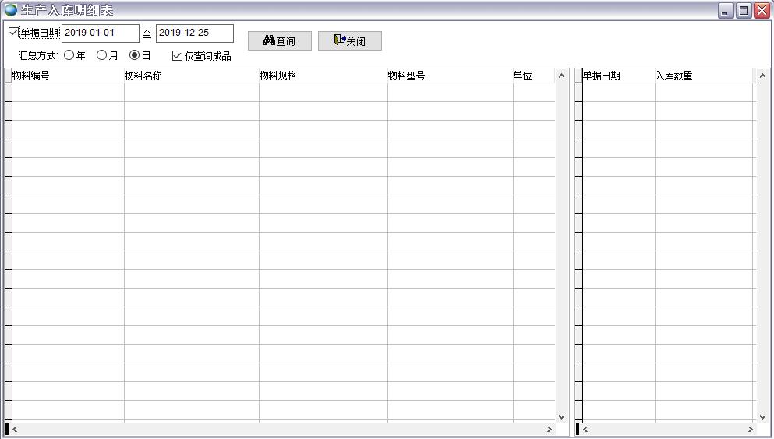Click up arrow of right table's vertical scrollbar
Image resolution: width=774 pixels, height=439 pixels.
762,76
